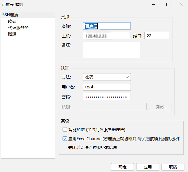Open the 代理服务器 settings page

coord(18,28)
